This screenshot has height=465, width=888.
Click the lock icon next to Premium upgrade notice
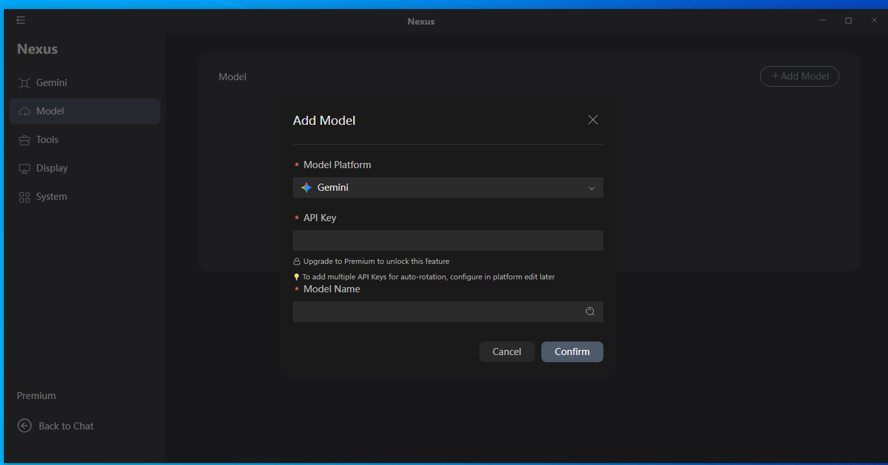coord(298,261)
